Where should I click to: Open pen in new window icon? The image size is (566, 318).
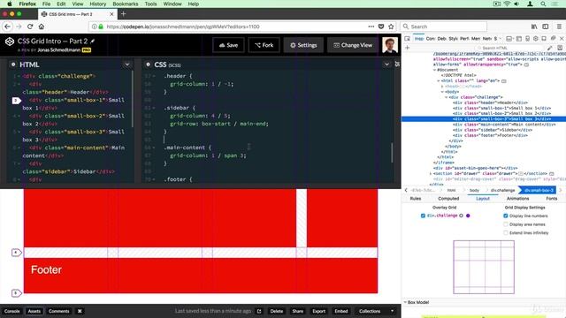click(259, 311)
